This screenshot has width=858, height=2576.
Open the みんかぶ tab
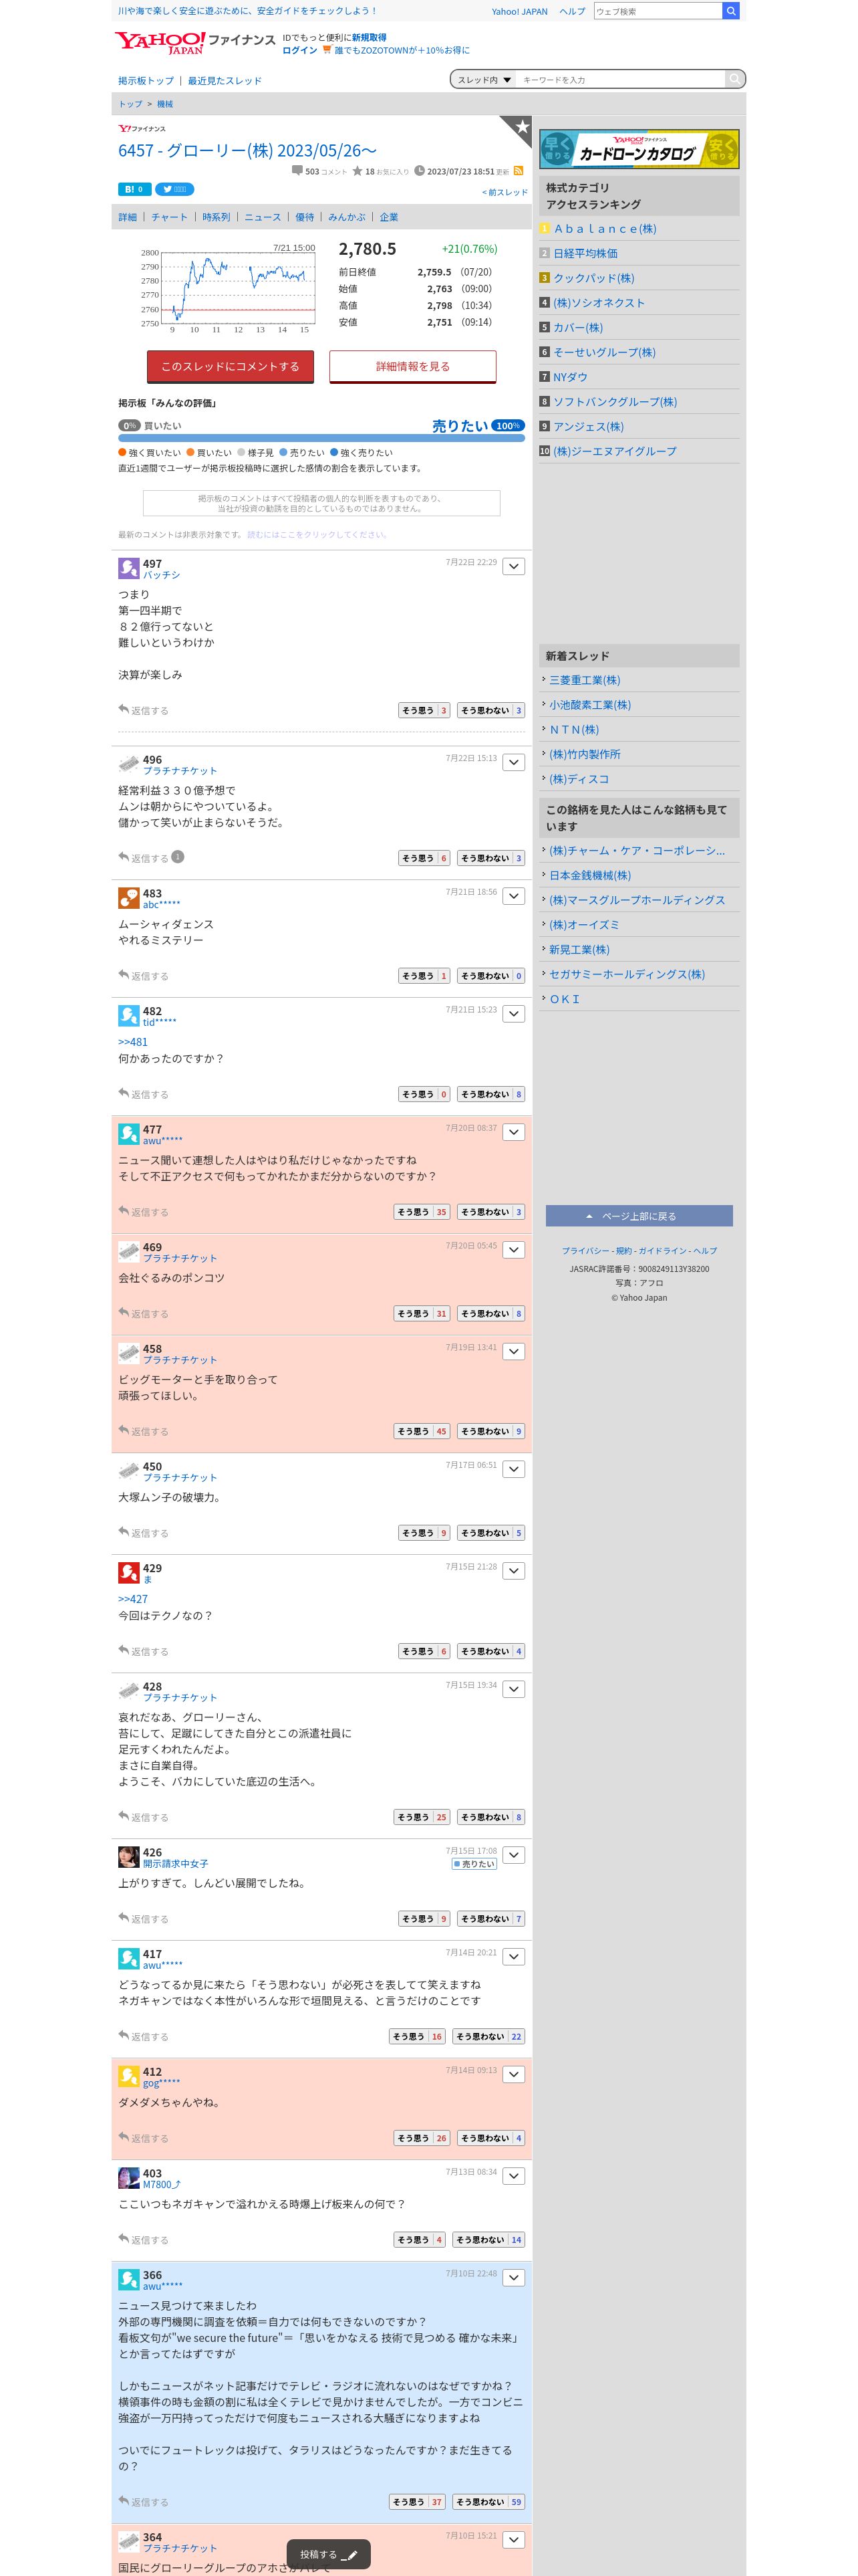pos(347,217)
